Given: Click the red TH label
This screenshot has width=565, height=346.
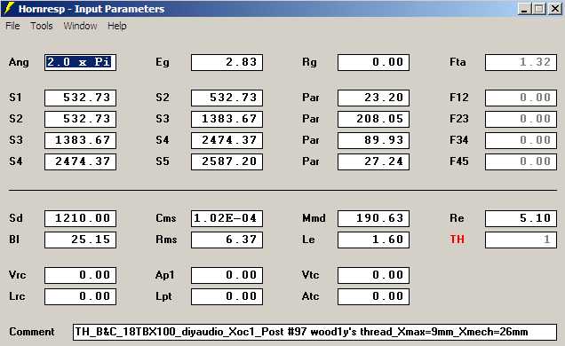Looking at the screenshot, I should 457,240.
